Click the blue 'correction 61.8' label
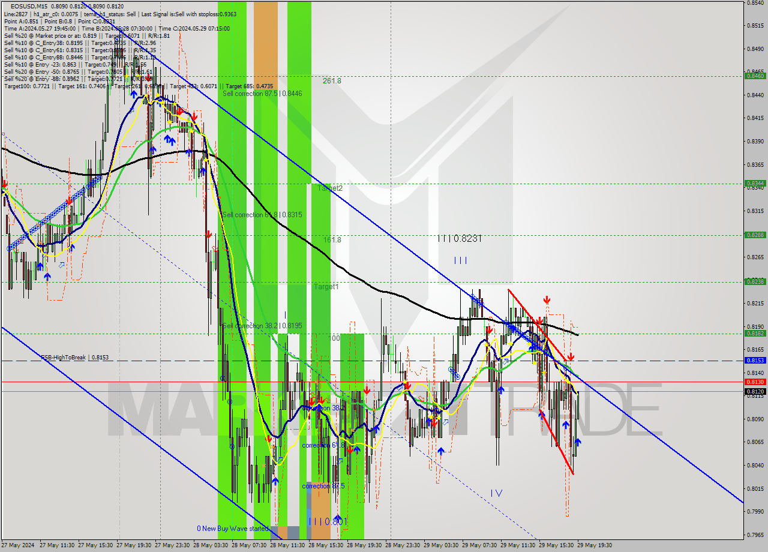The image size is (768, 552). (323, 445)
